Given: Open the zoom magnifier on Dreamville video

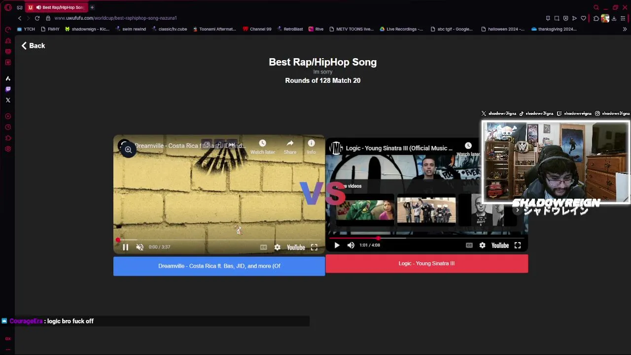Looking at the screenshot, I should [x=128, y=149].
